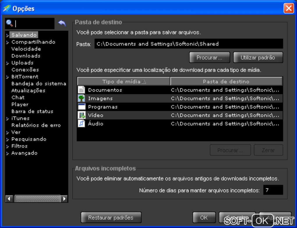
Task: Select the Áudio row in table
Action: (x=180, y=124)
